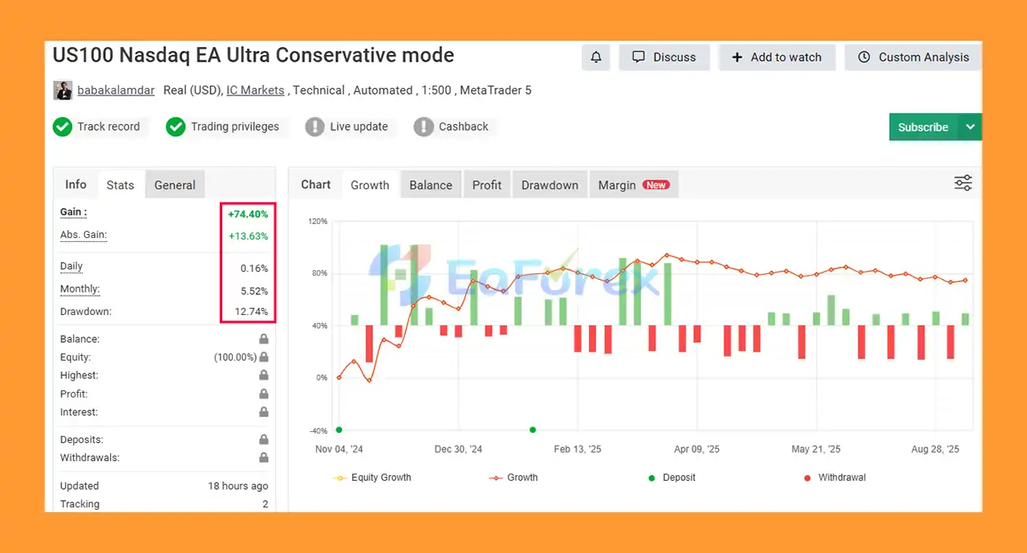Click the Balance lock icon
The width and height of the screenshot is (1027, 553).
click(x=263, y=339)
